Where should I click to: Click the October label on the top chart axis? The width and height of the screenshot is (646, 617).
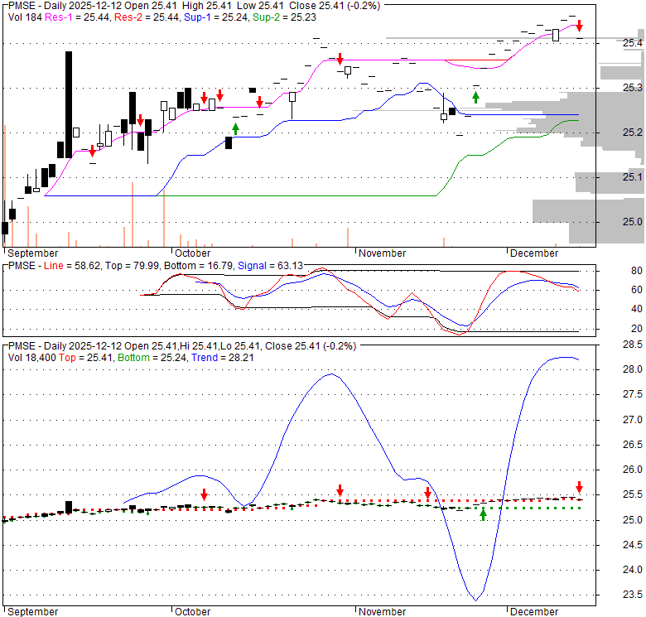(x=191, y=253)
